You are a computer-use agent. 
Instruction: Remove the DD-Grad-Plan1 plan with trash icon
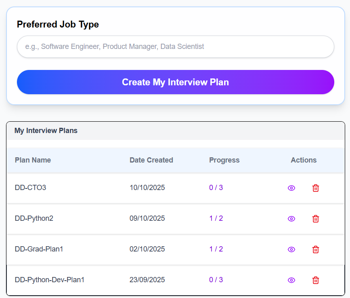coord(316,249)
